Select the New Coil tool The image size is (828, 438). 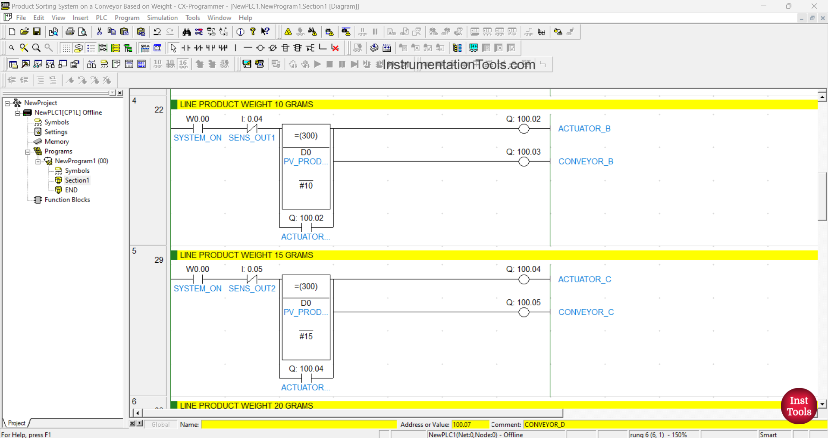(x=260, y=48)
